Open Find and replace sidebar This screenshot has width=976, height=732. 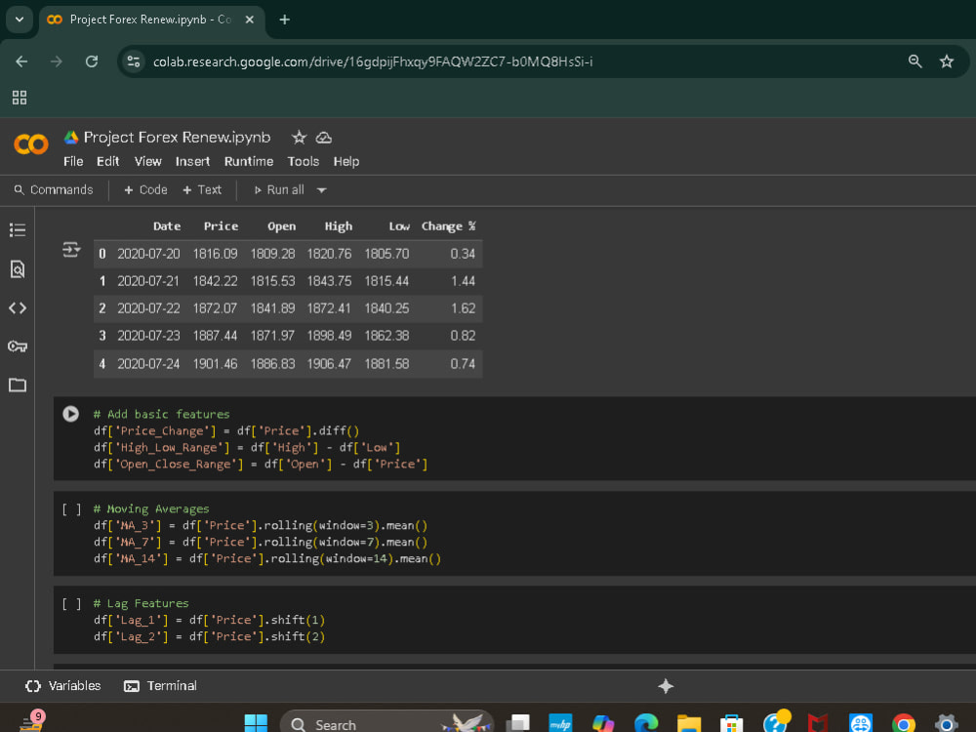(18, 269)
